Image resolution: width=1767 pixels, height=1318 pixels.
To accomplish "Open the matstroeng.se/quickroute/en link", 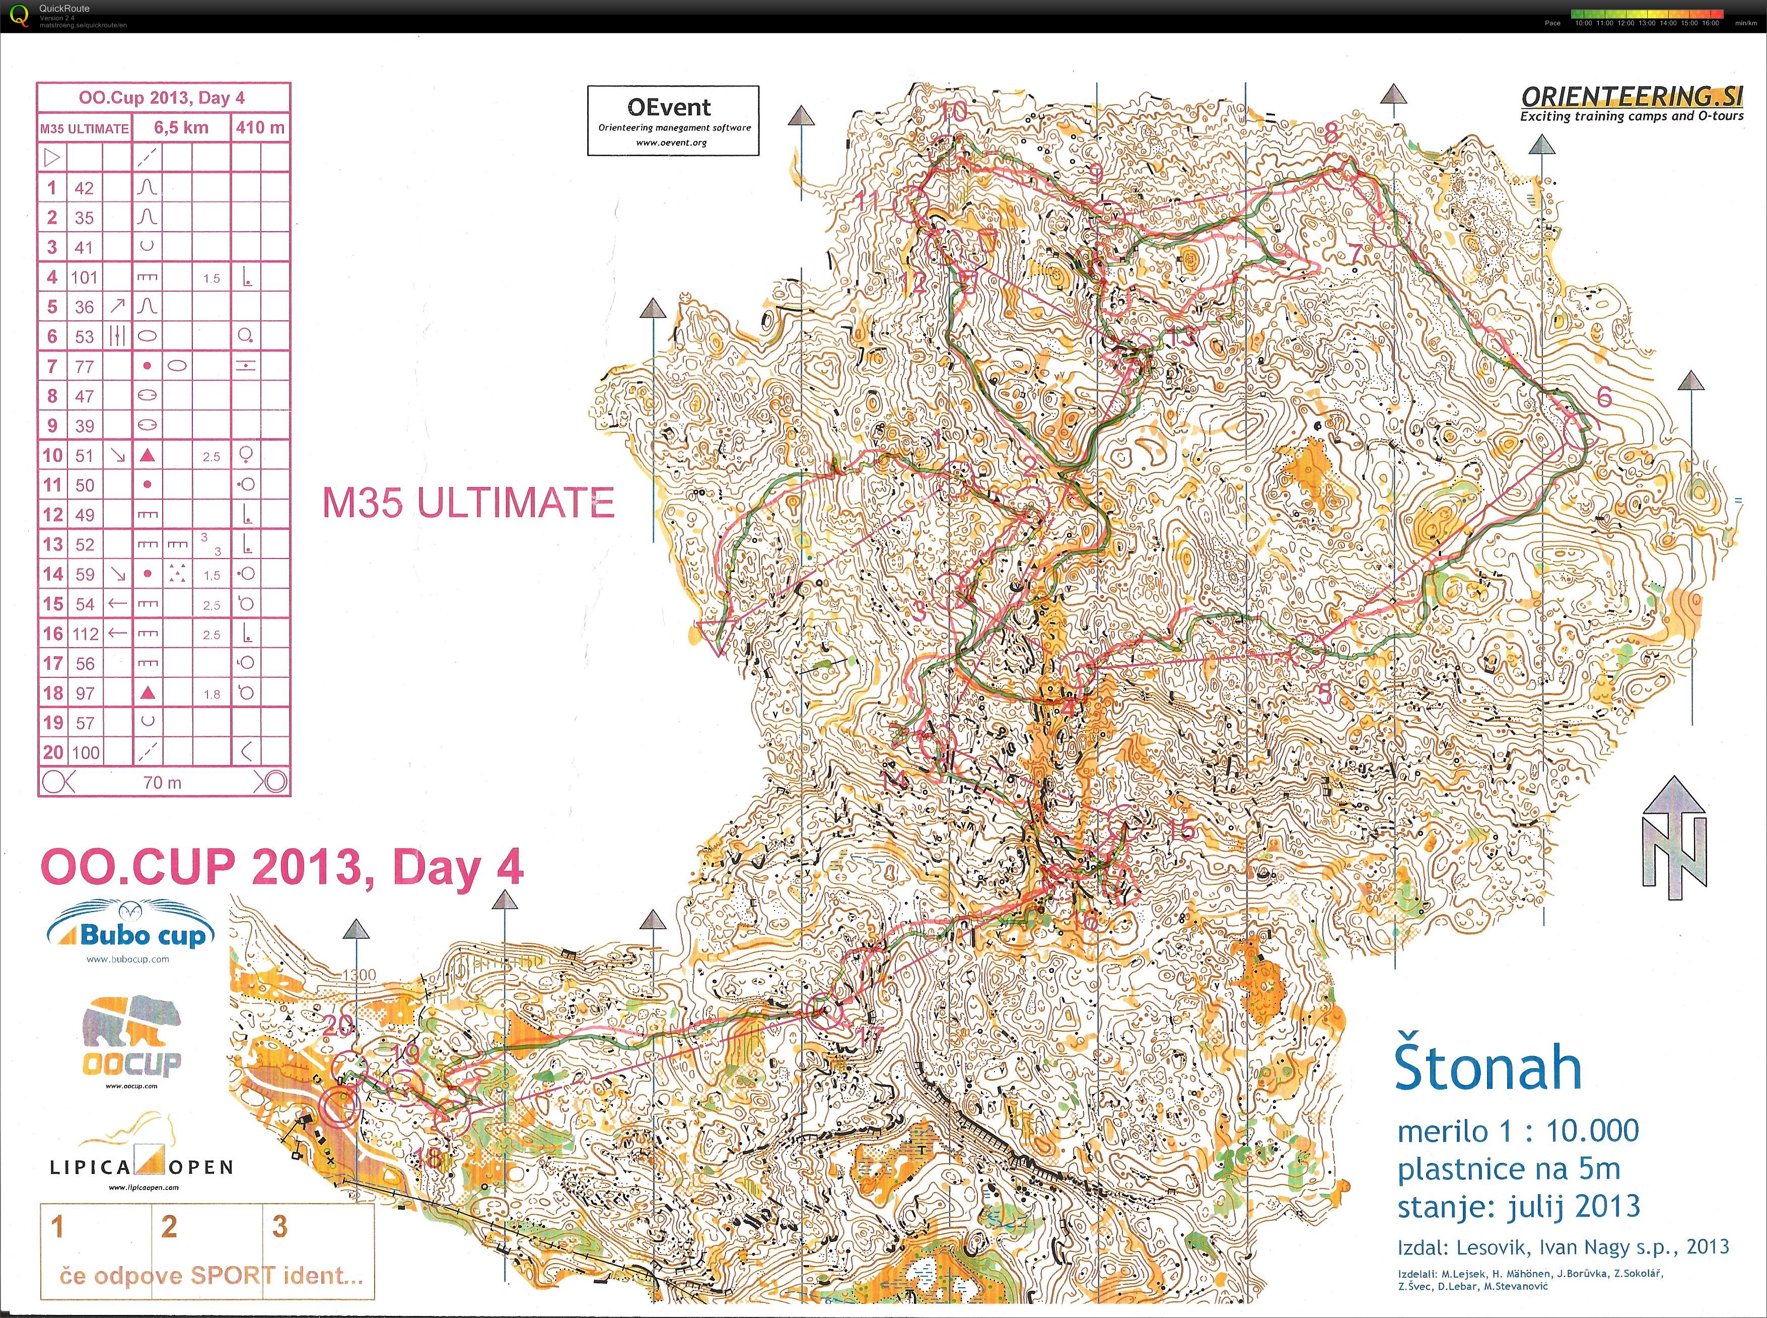I will 83,25.
